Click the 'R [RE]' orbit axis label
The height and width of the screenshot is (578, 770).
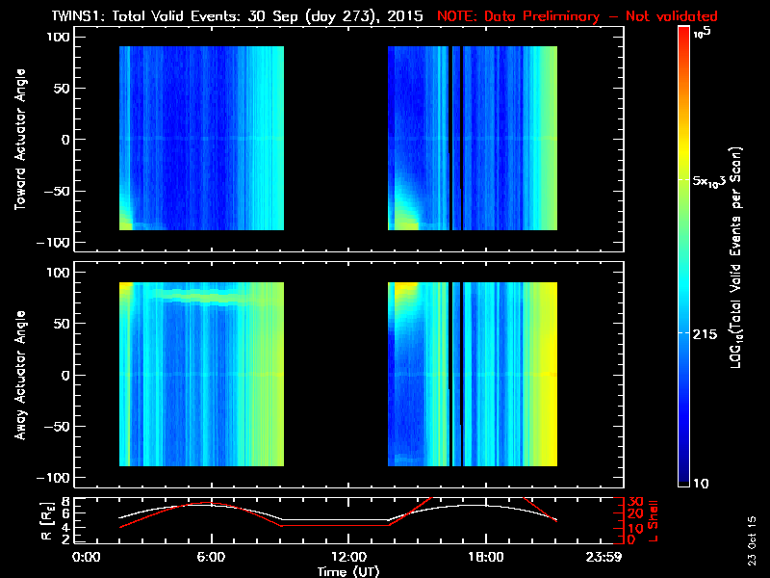click(x=46, y=520)
